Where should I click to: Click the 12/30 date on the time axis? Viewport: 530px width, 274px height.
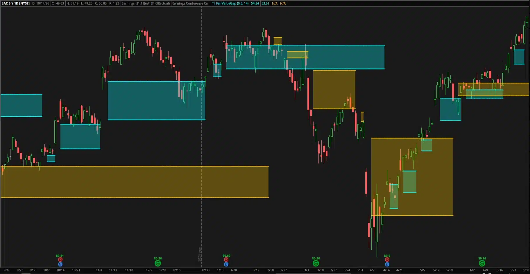tap(205, 270)
